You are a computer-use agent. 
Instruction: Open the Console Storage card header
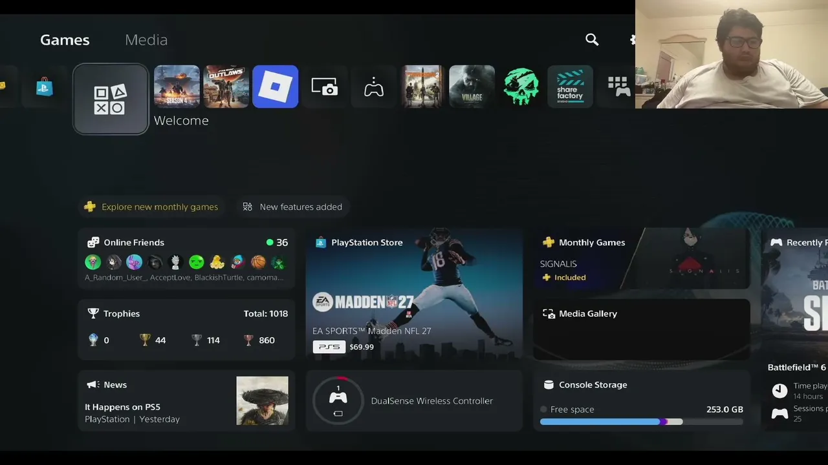tap(585, 384)
